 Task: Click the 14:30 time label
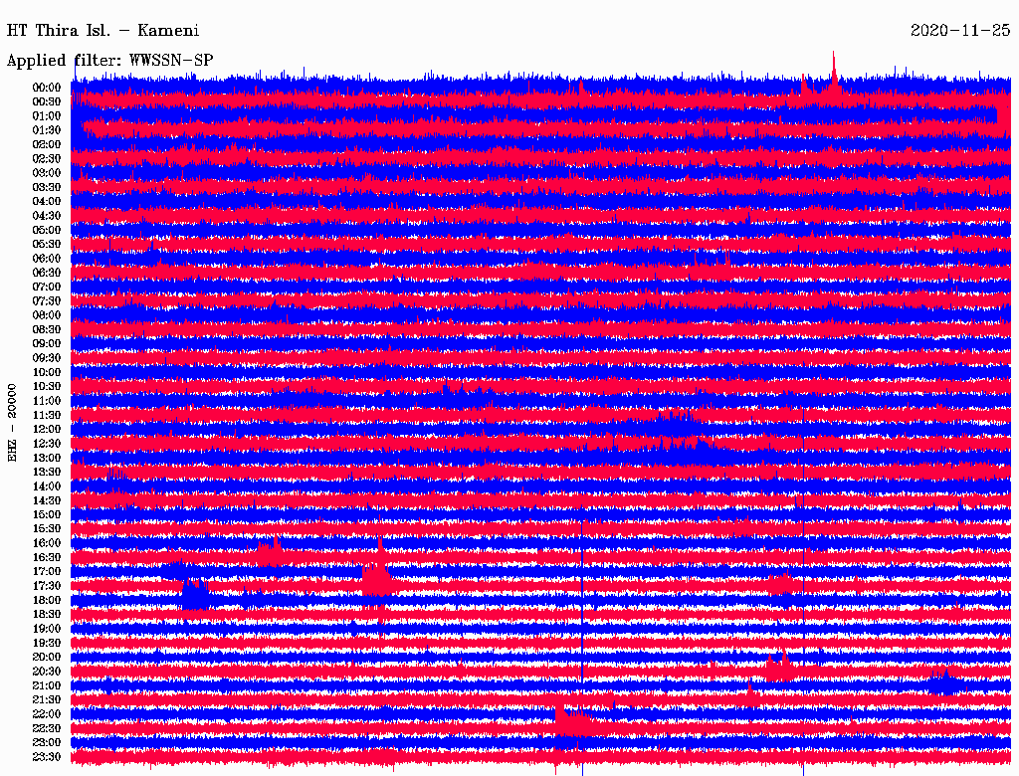(x=47, y=500)
